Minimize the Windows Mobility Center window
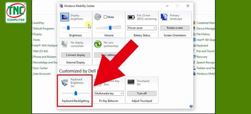 [x=167, y=6]
